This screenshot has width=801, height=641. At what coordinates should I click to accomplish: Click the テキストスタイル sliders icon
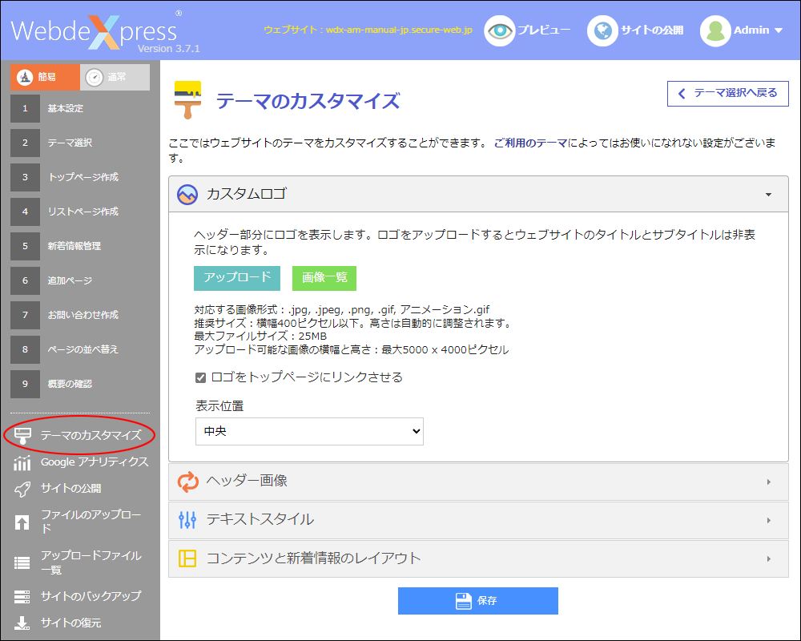[x=187, y=520]
